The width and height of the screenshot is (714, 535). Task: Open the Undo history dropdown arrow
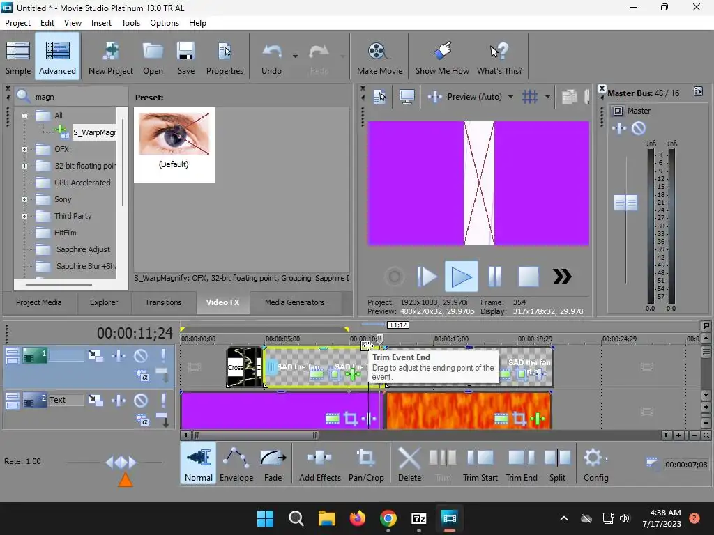[295, 56]
